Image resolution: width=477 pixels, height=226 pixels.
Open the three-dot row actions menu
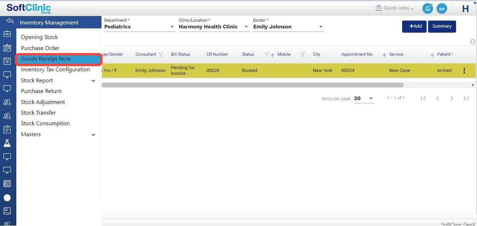[464, 71]
